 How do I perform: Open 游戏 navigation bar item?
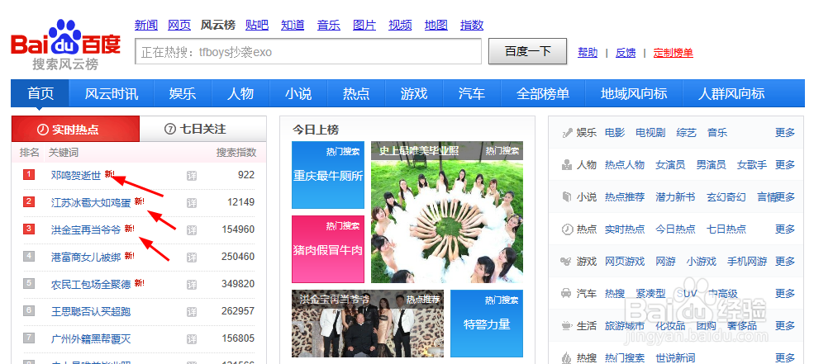coord(414,93)
